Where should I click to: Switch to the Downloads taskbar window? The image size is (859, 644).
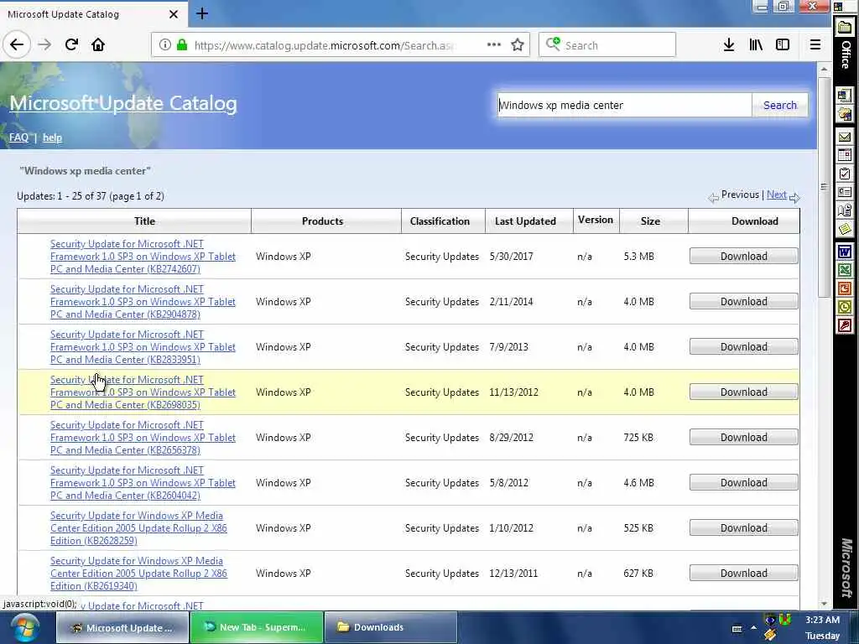point(391,627)
